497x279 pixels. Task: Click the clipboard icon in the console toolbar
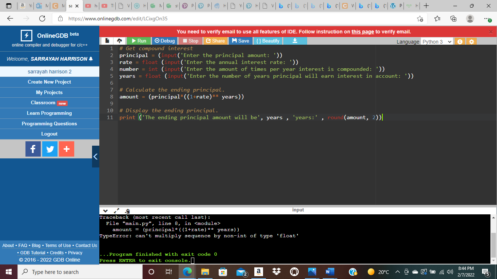[127, 211]
